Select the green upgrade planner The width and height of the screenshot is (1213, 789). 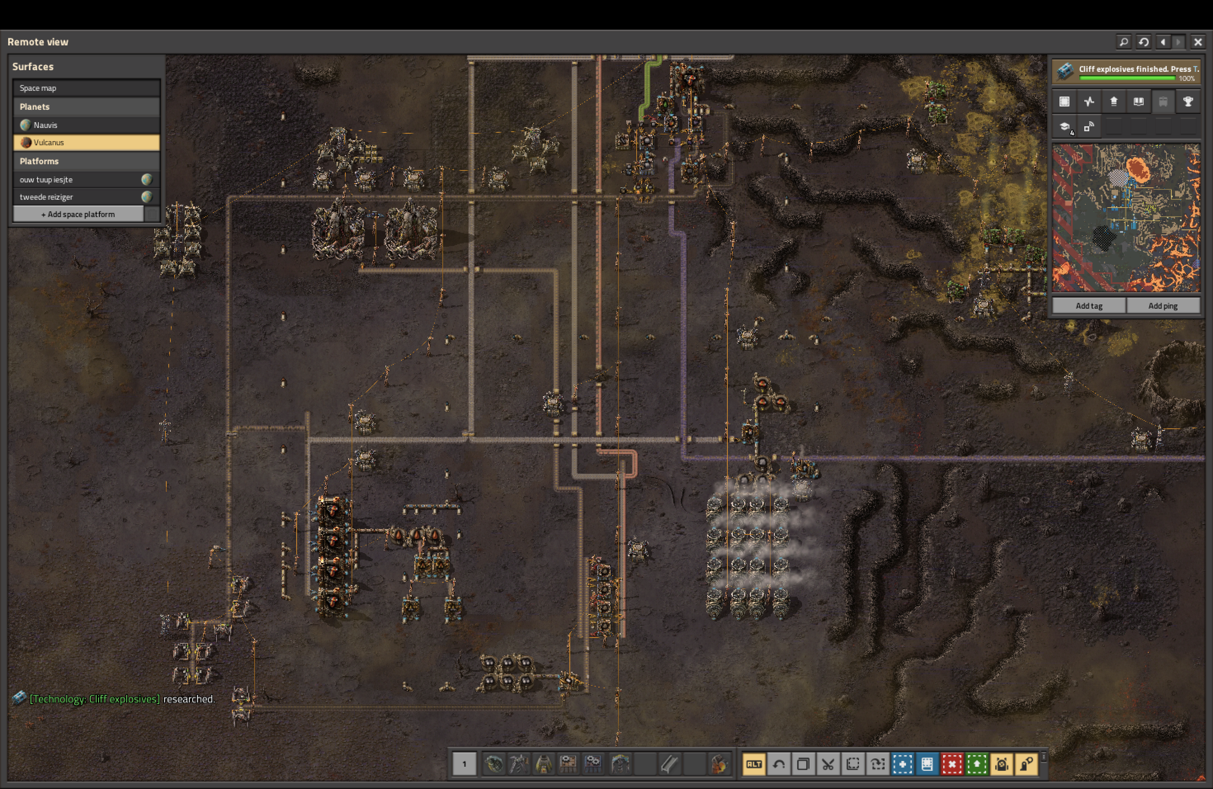[977, 764]
